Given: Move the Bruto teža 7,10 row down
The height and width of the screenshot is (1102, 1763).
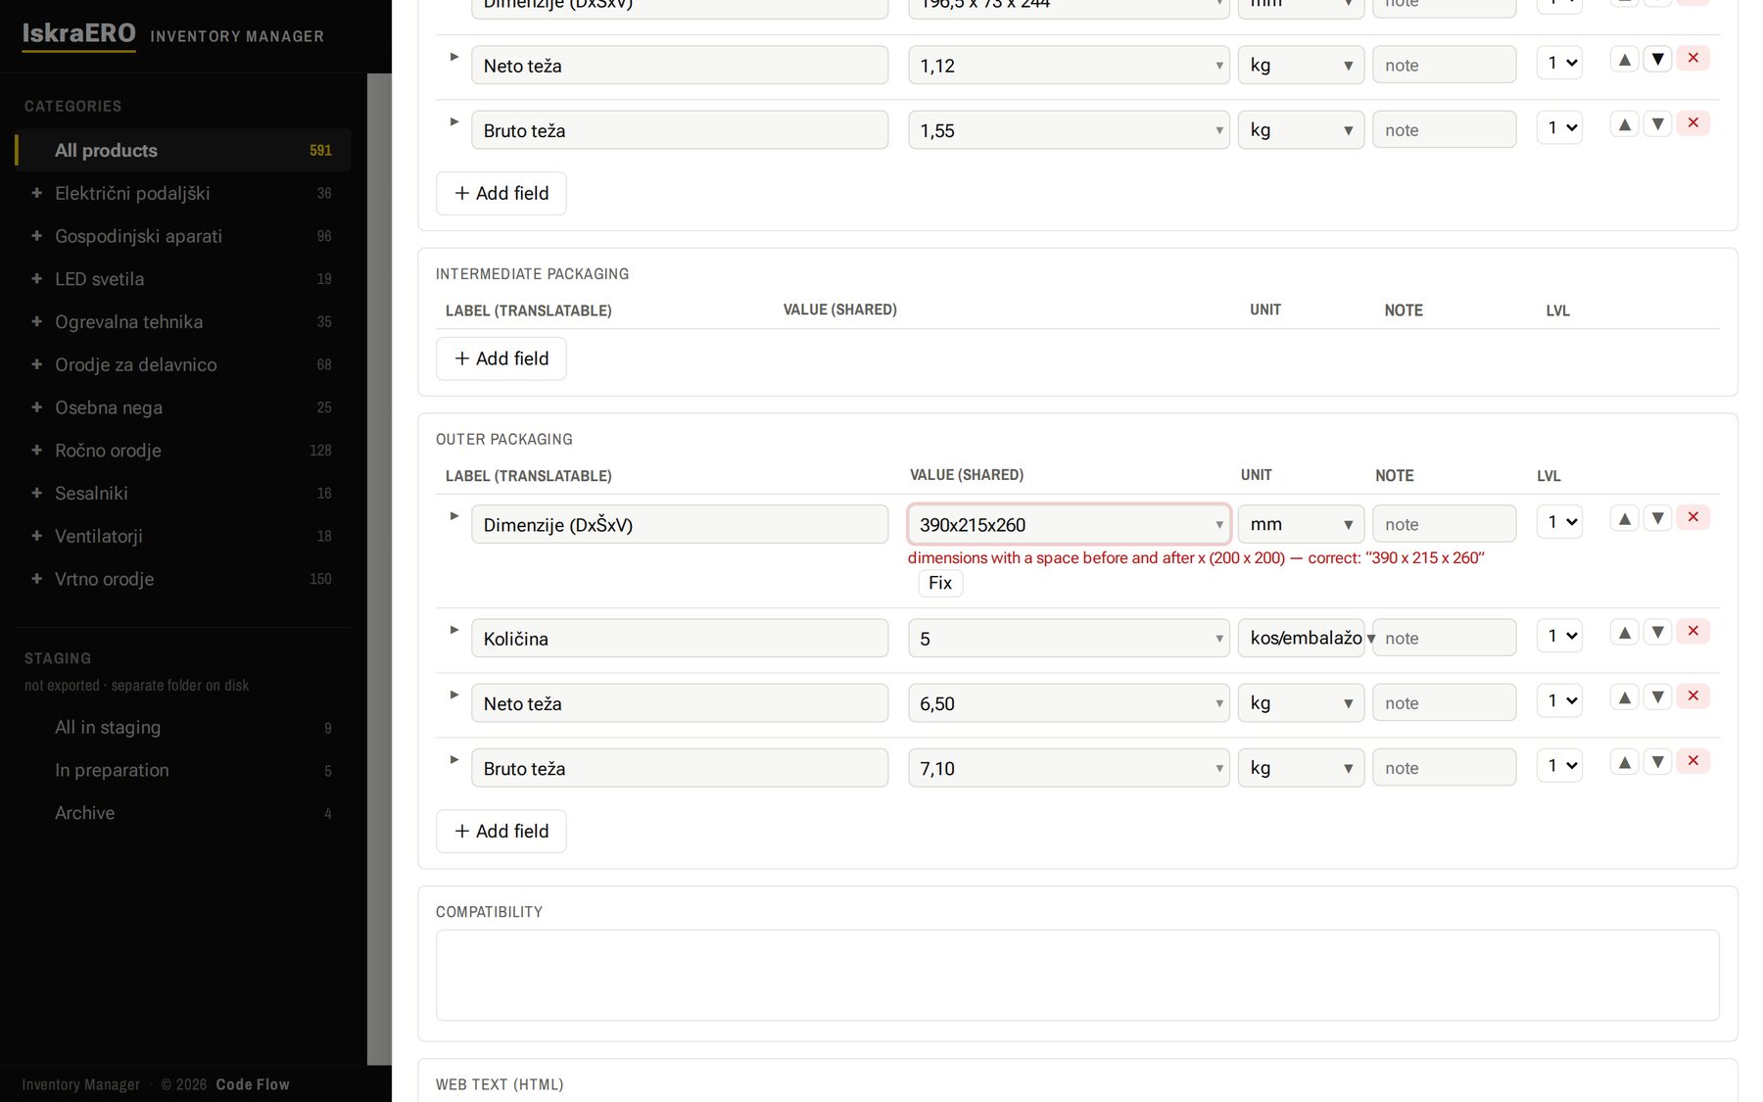Looking at the screenshot, I should coord(1657,762).
